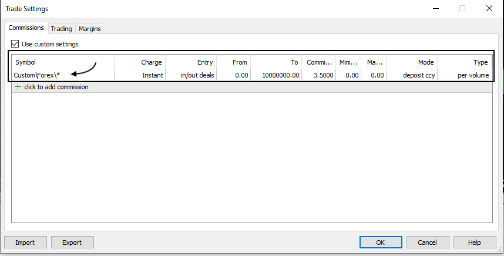
Task: Uncheck the Use custom settings checkbox
Action: point(15,44)
